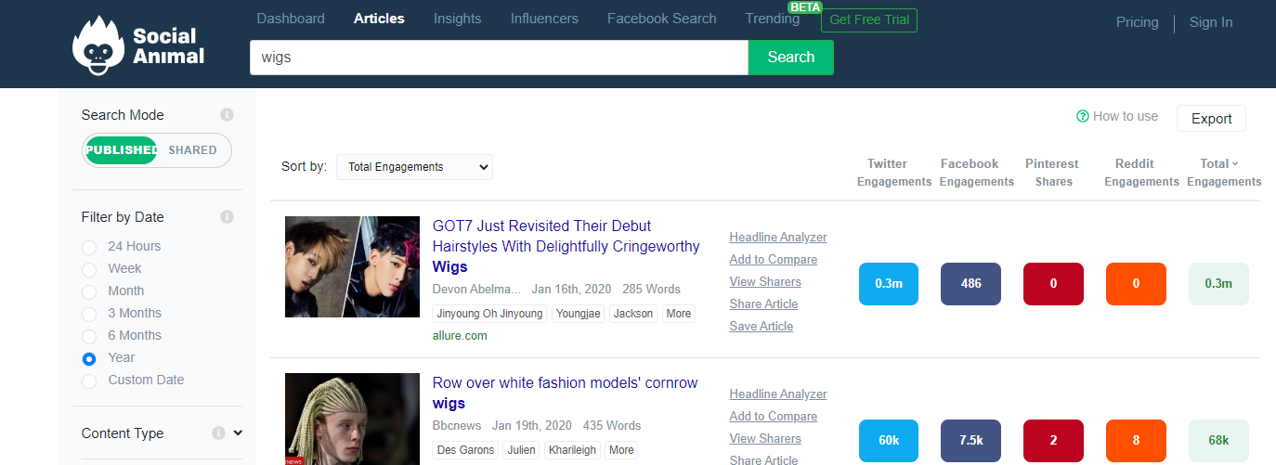Click the 7.5k Facebook engagements badge
The width and height of the screenshot is (1276, 465).
(x=970, y=441)
